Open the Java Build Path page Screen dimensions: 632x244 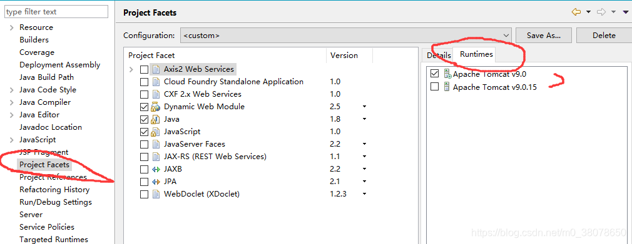point(46,77)
